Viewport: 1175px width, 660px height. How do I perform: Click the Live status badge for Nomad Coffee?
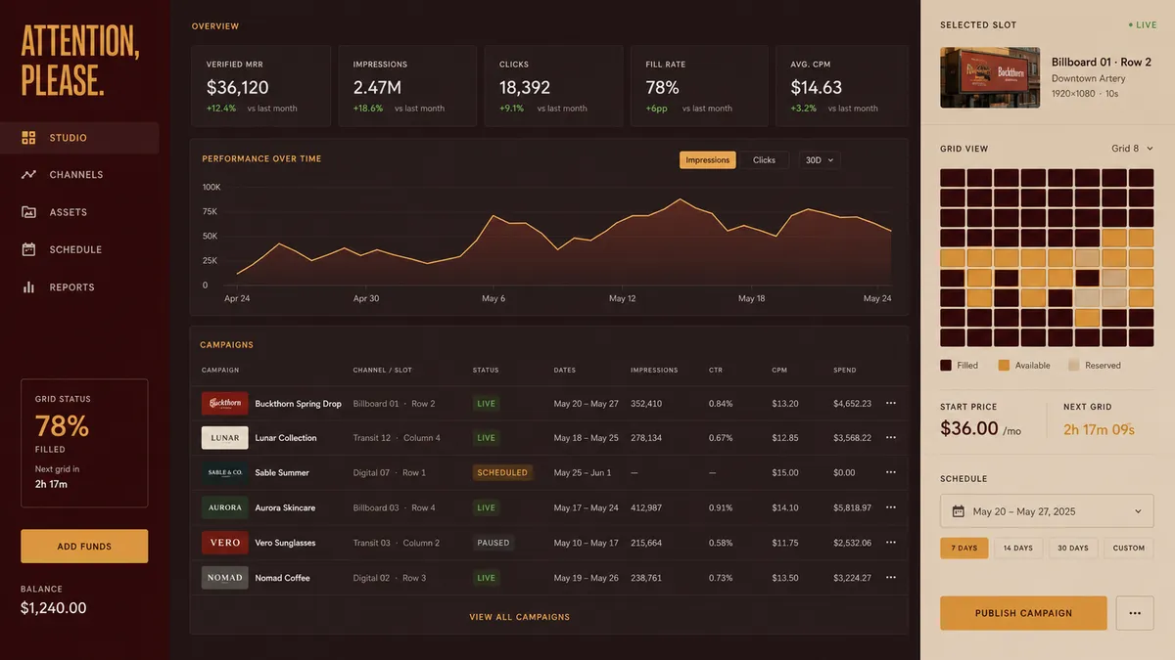pyautogui.click(x=486, y=578)
